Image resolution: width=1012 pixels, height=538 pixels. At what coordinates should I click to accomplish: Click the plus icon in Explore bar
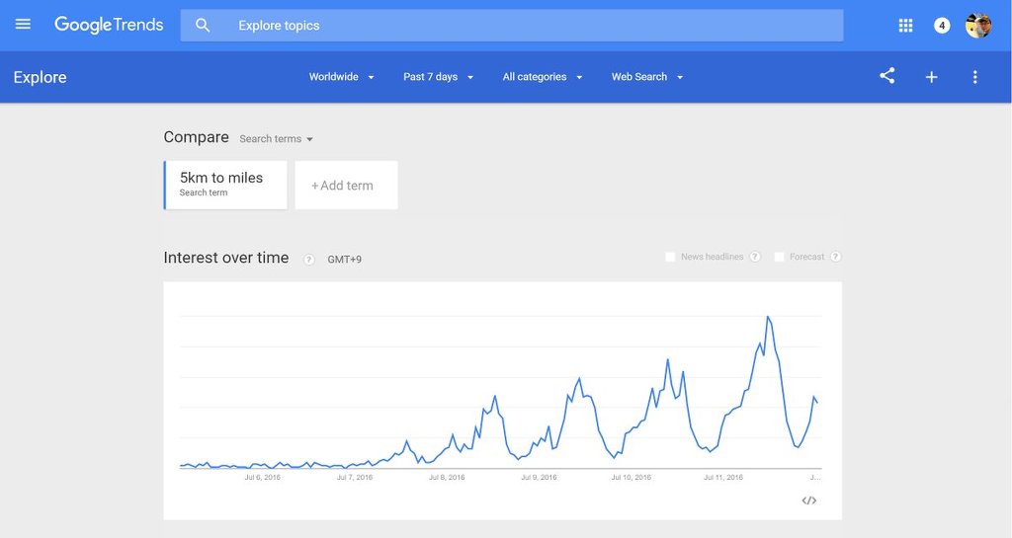coord(931,77)
